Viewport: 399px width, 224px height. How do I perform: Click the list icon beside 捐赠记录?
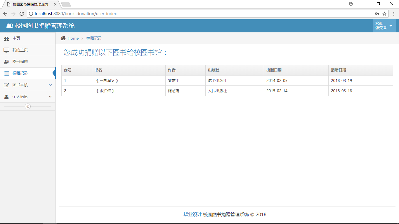click(x=6, y=73)
